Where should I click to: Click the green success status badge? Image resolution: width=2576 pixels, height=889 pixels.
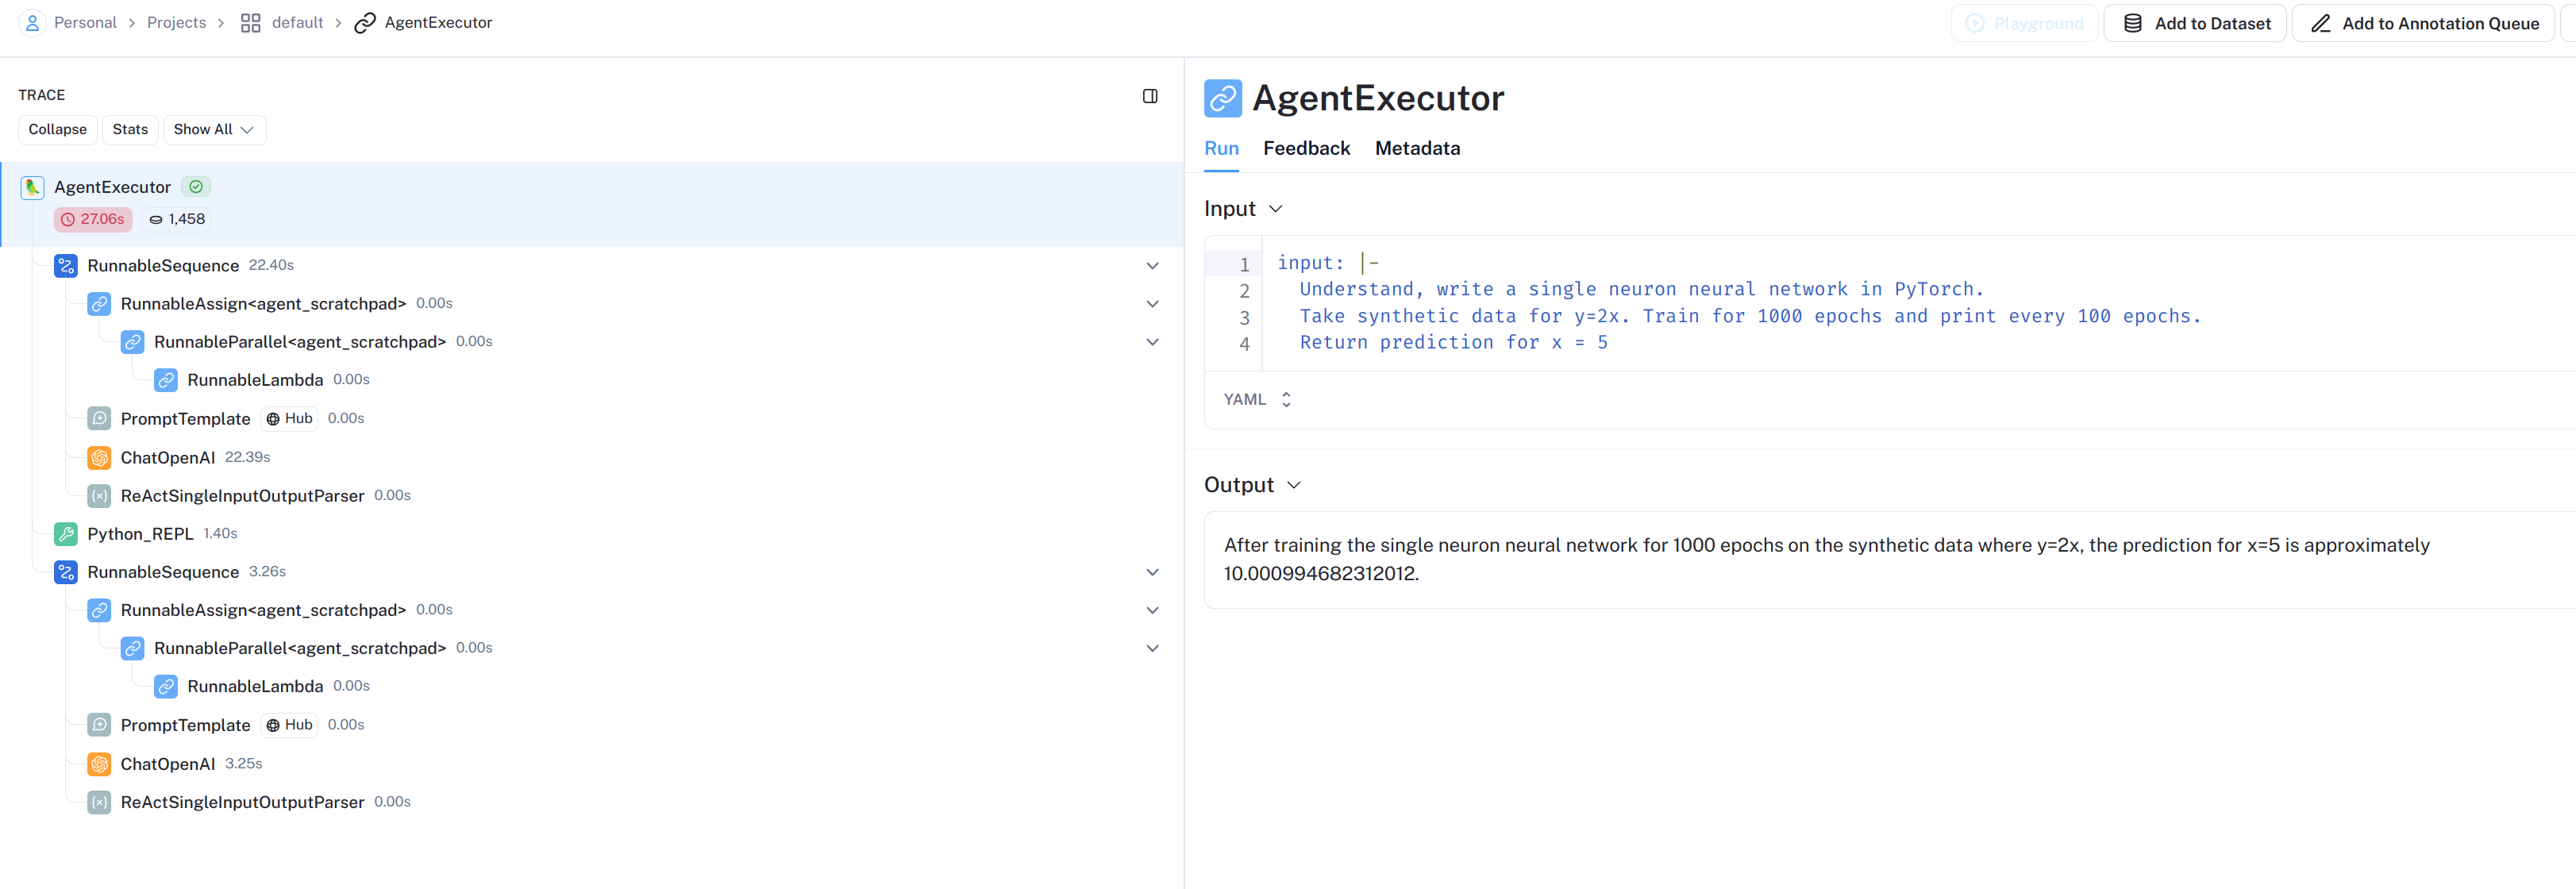[x=196, y=187]
